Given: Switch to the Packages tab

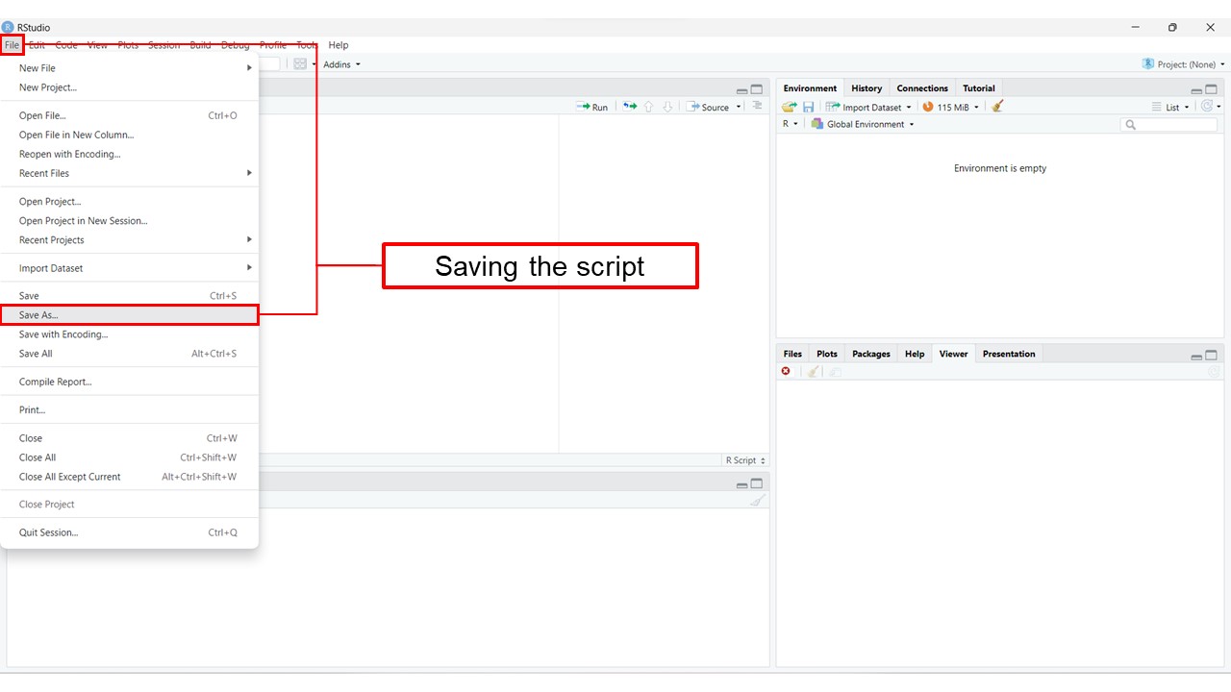Looking at the screenshot, I should click(x=871, y=354).
